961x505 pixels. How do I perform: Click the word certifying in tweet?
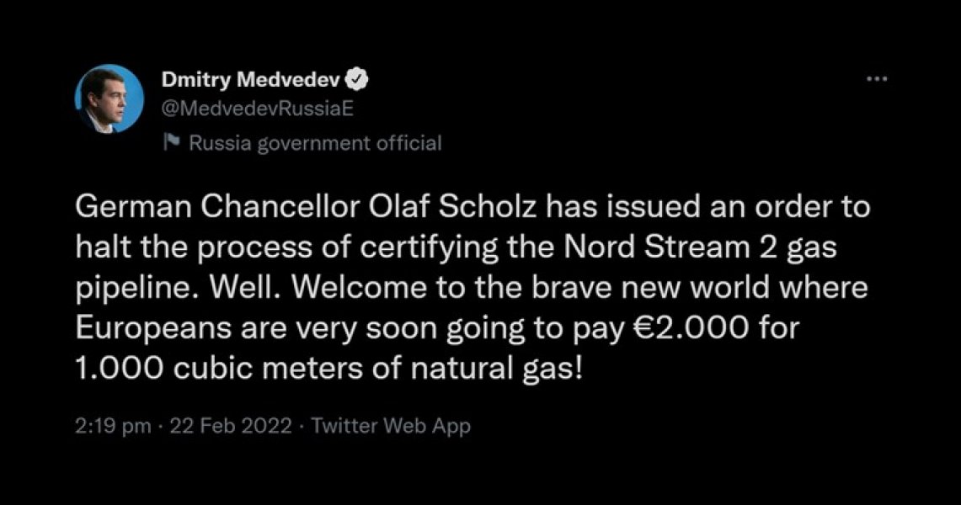tap(429, 250)
